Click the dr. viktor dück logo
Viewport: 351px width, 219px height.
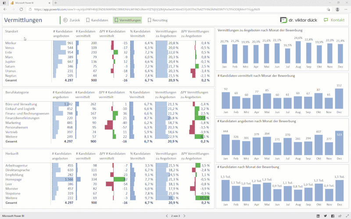298,20
